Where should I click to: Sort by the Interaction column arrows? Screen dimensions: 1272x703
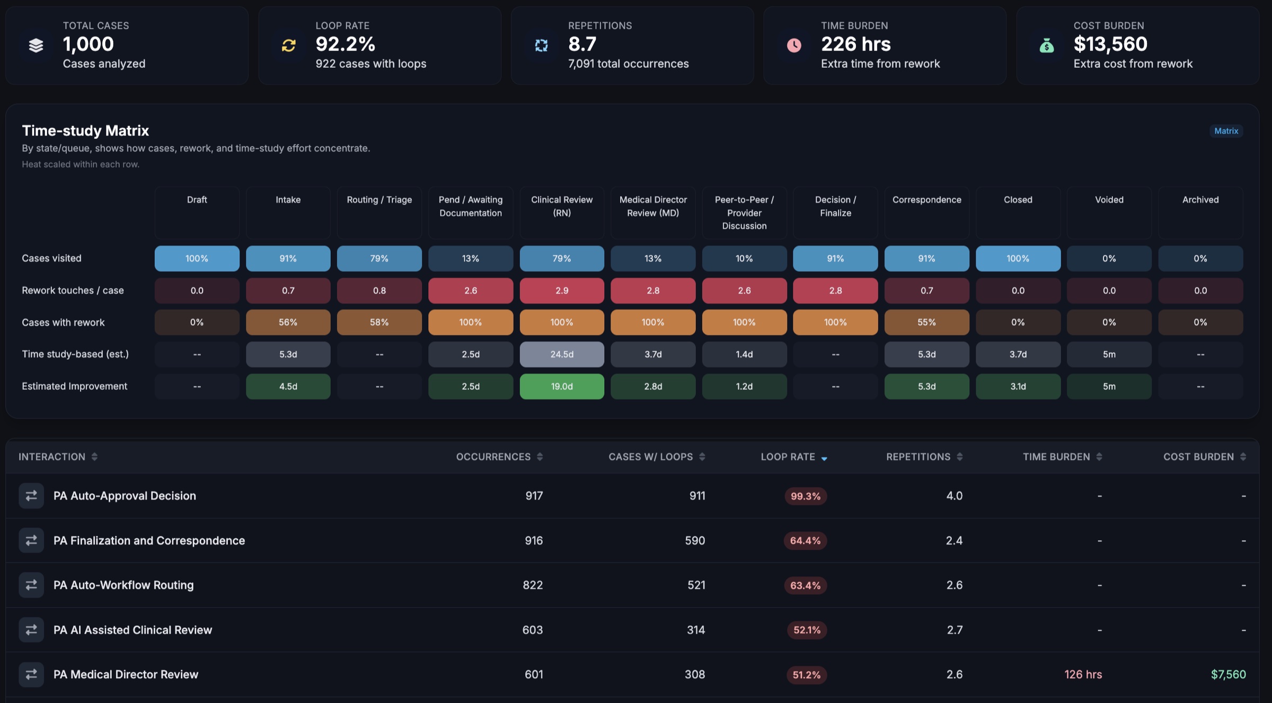click(94, 457)
